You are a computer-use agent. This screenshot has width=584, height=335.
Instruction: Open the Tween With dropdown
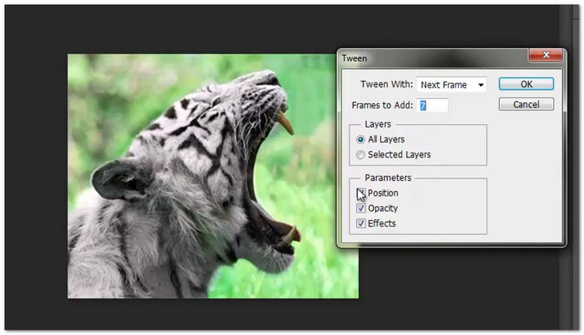tap(451, 85)
